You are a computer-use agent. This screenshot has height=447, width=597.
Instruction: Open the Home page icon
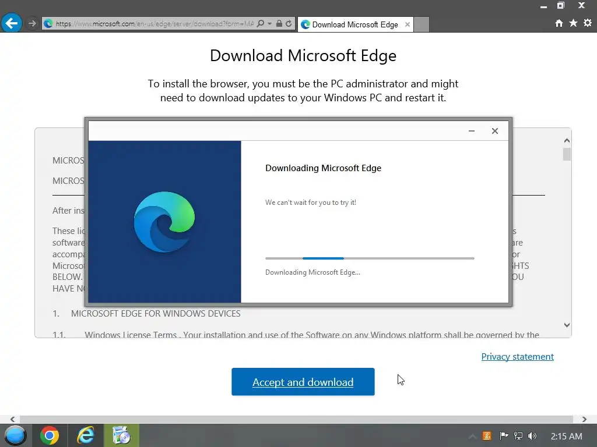click(559, 23)
